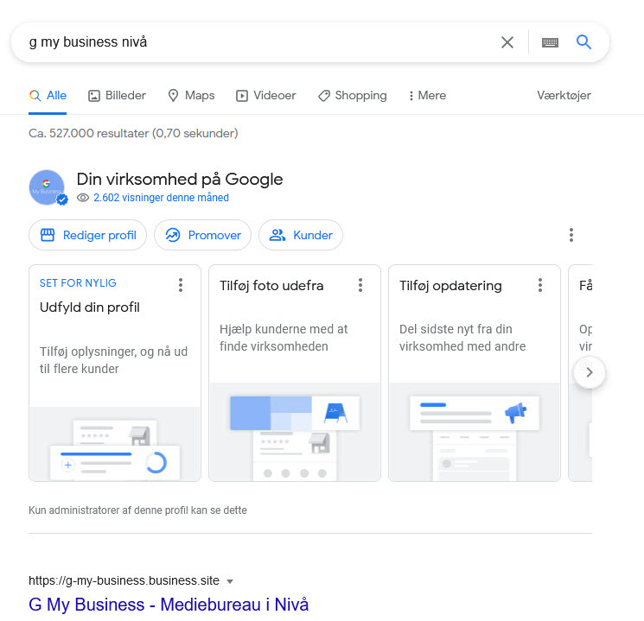644x621 pixels.
Task: Open 2.602 visninger denne måned link
Action: coord(161,198)
